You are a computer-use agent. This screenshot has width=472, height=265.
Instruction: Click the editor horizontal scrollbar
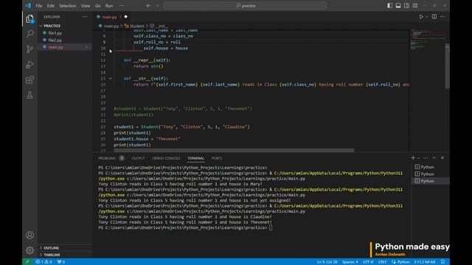[235, 150]
